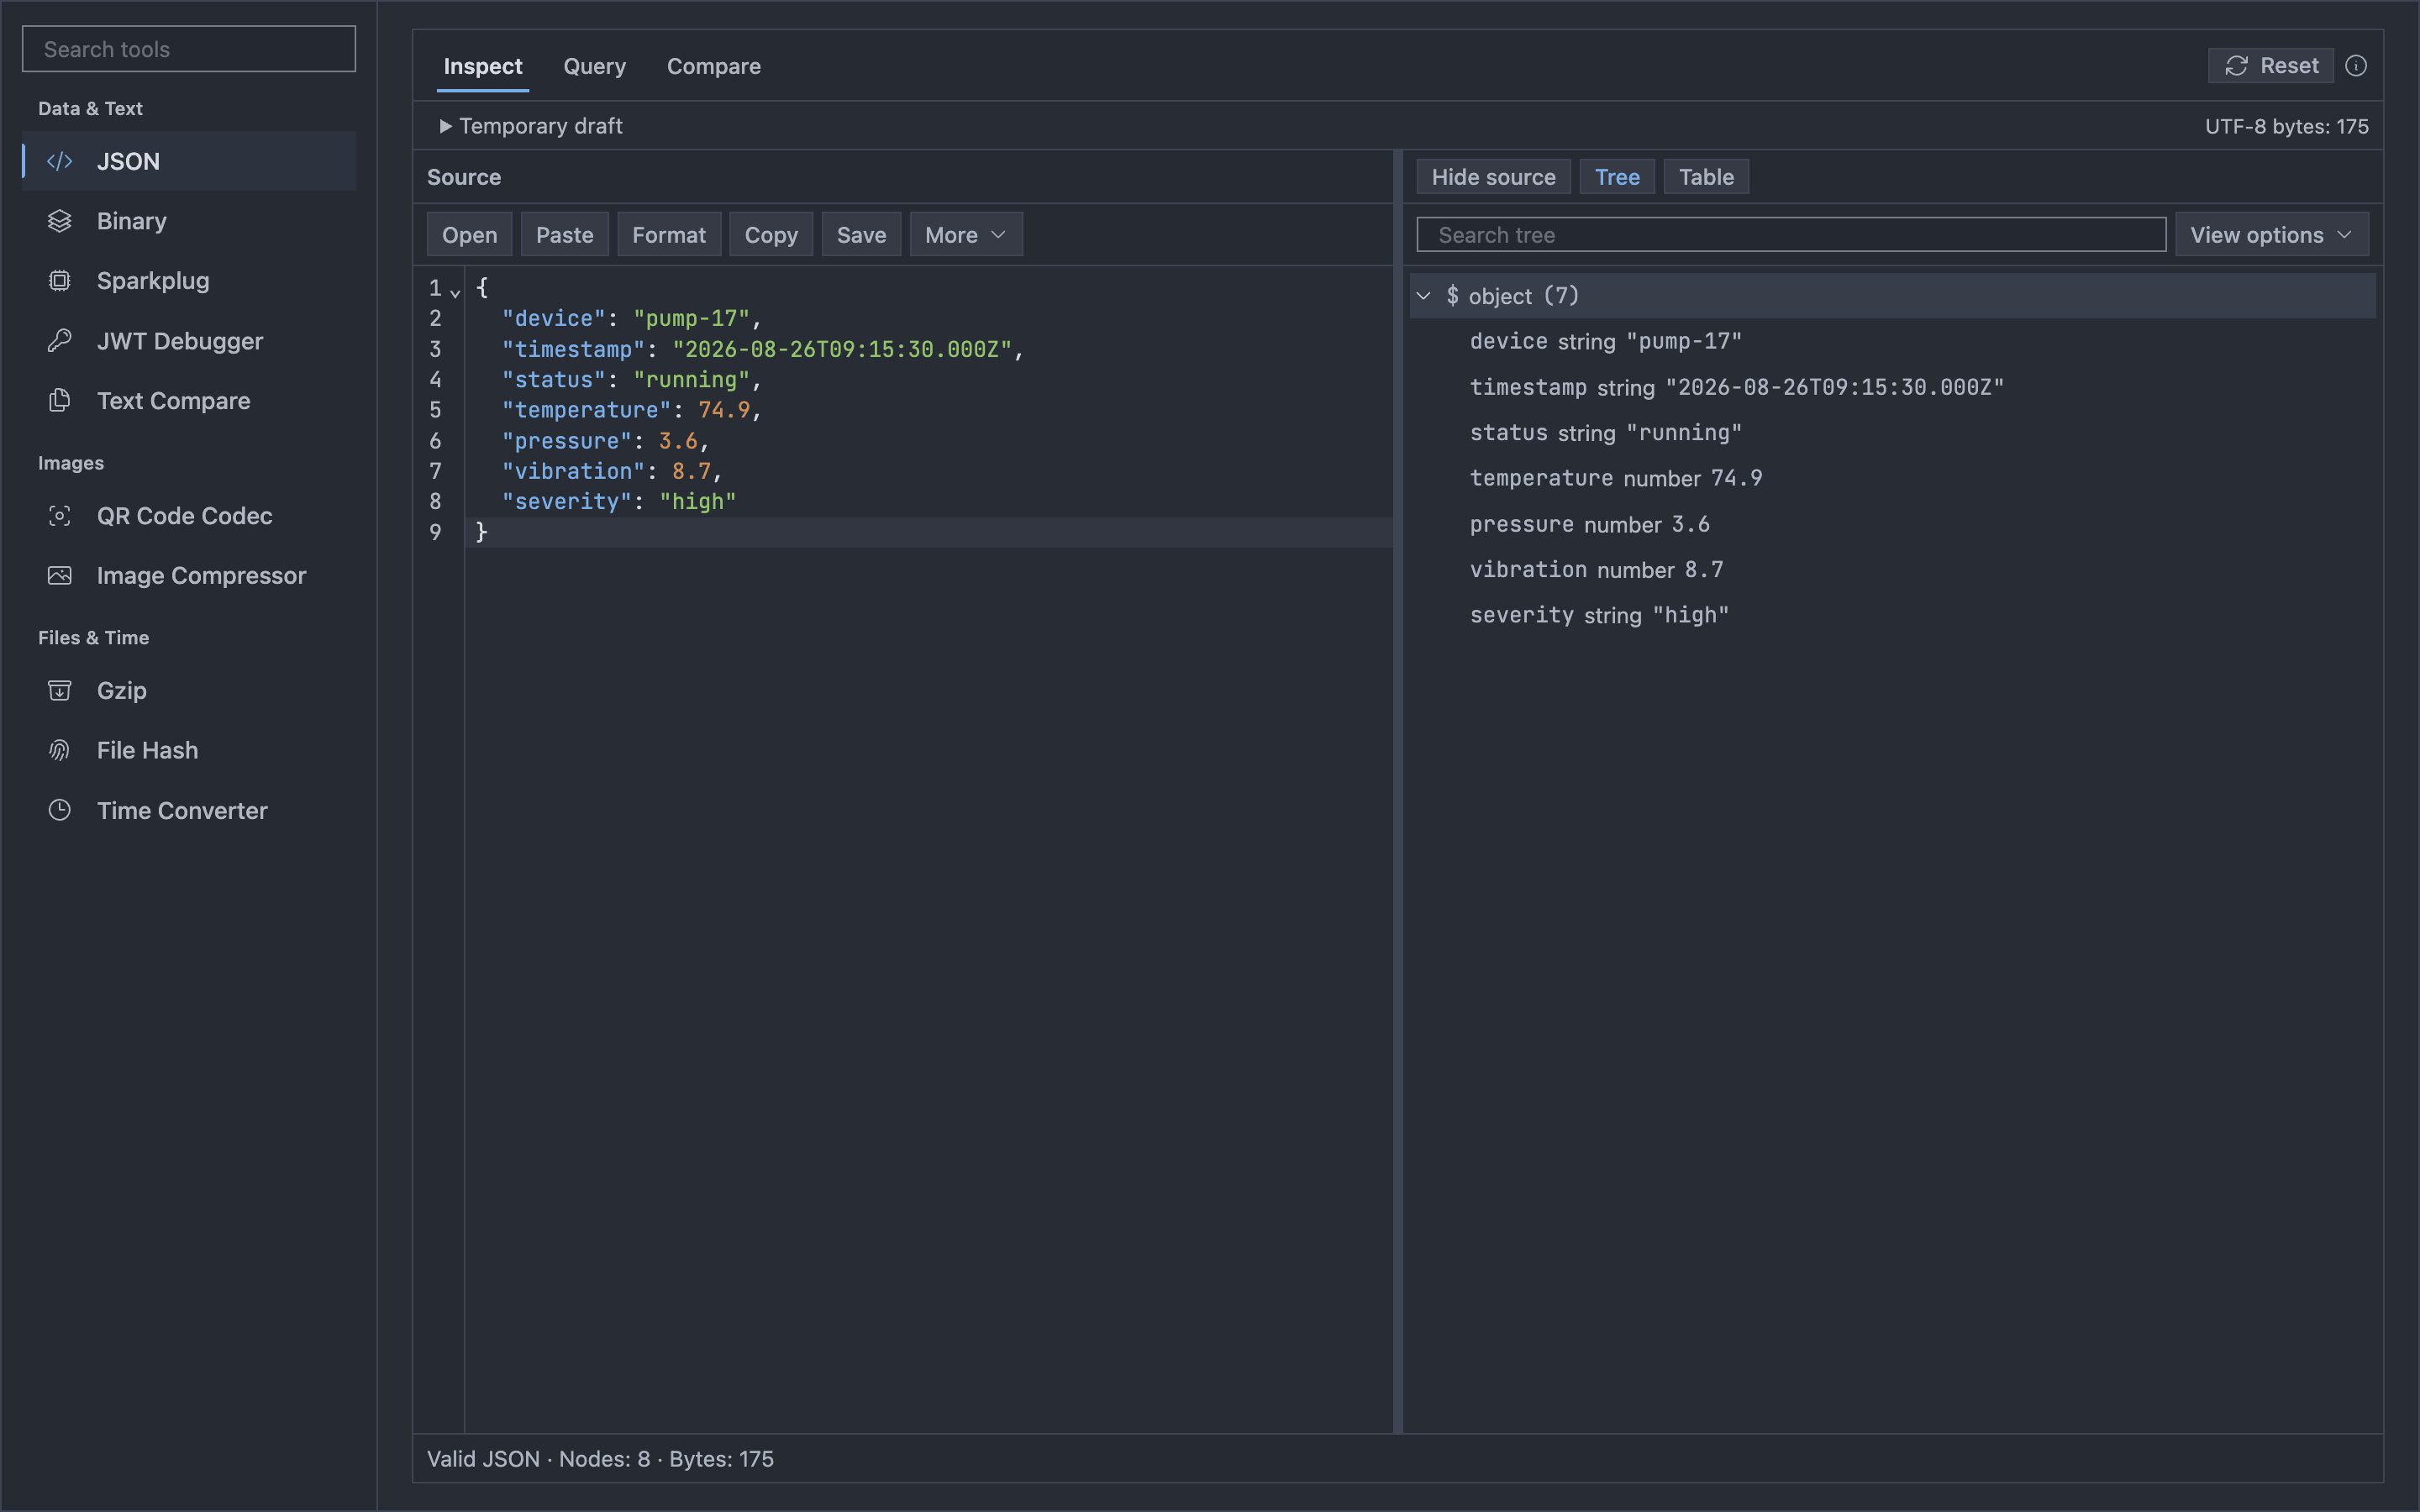Open the Sparkplug chip icon
Screen dimensions: 2420x1512
(60, 281)
